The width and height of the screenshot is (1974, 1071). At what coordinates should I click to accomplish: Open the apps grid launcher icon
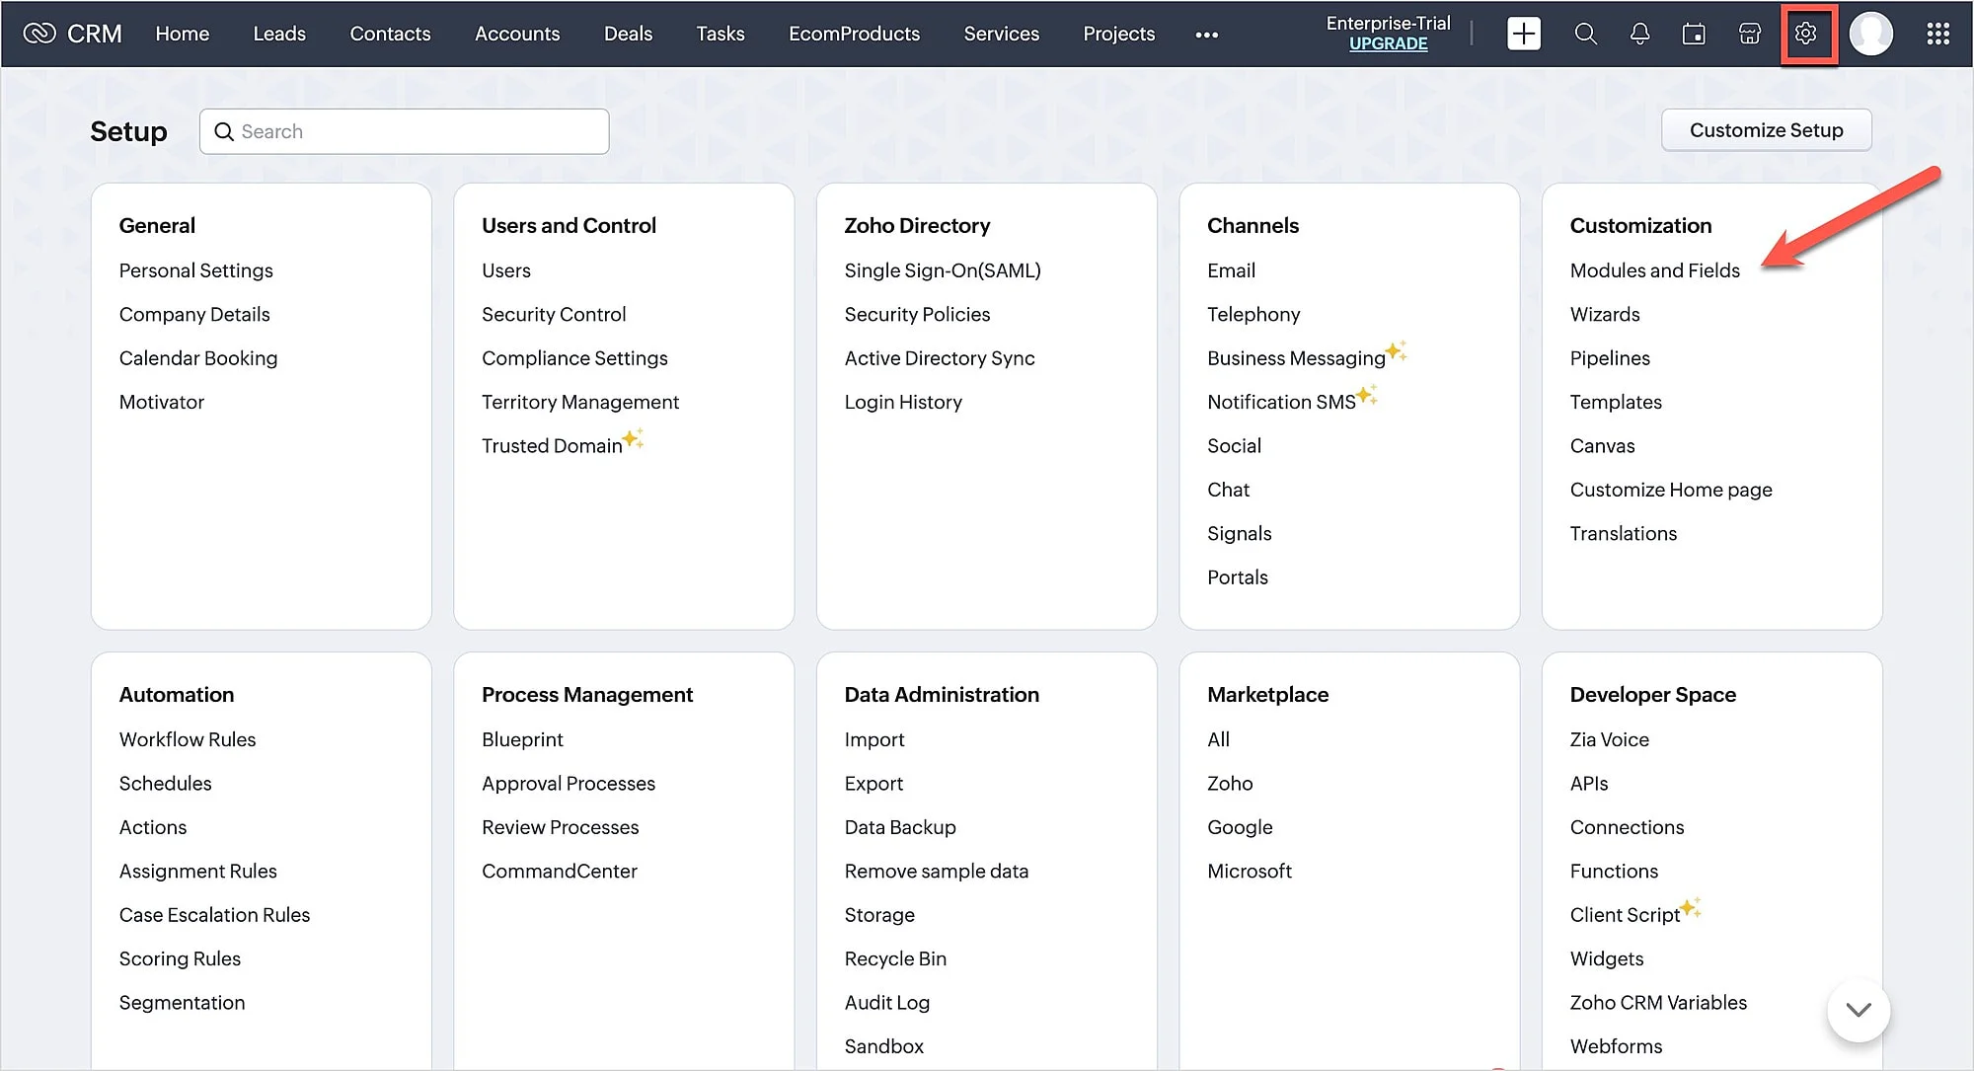point(1937,34)
